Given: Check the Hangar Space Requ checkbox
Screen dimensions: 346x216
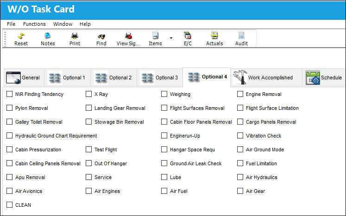Looking at the screenshot, I should coord(164,150).
